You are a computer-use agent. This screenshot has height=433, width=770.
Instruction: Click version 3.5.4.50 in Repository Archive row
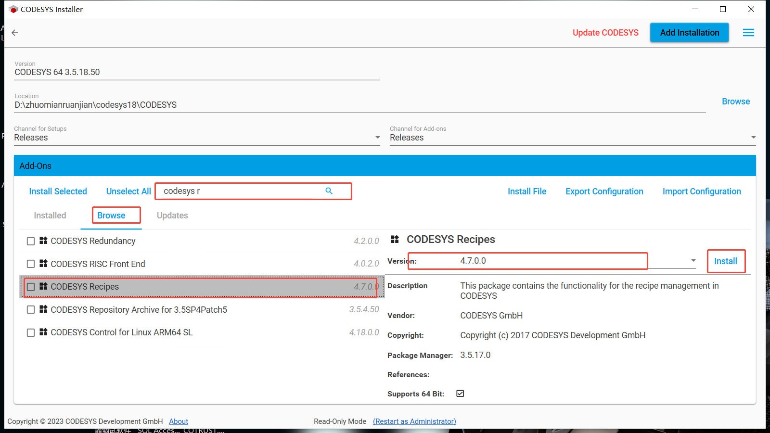coord(364,309)
